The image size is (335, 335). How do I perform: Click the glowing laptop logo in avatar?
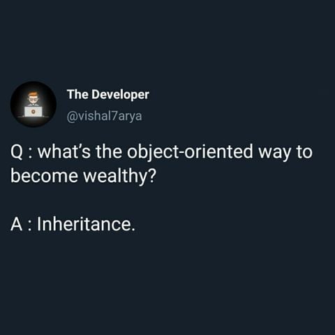coord(33,112)
